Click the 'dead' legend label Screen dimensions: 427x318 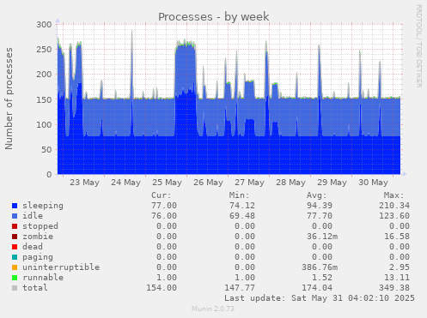click(x=33, y=247)
